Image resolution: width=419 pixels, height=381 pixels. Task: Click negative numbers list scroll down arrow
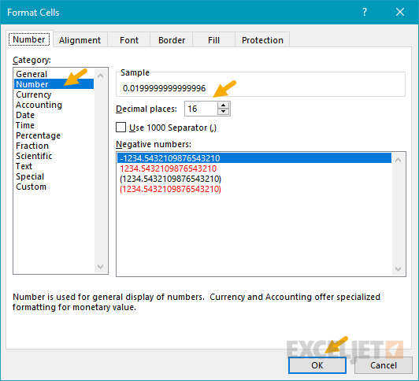pos(399,269)
